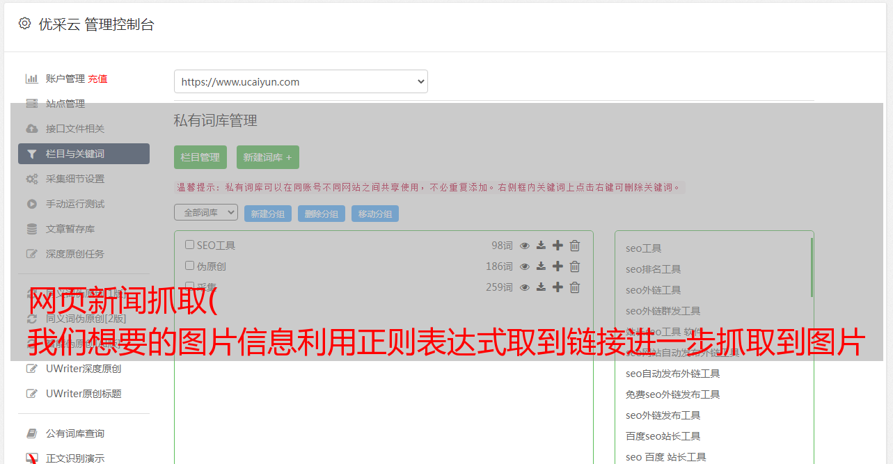Image resolution: width=893 pixels, height=464 pixels.
Task: Open 同义词伪原创[2版] via its refresh icon
Action: [x=31, y=319]
